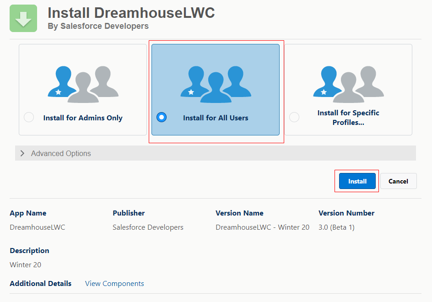Click the DreamhouseLWC - Winter 20 version name

tap(263, 227)
